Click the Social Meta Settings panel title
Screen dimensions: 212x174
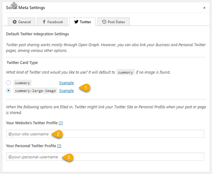click(x=25, y=8)
